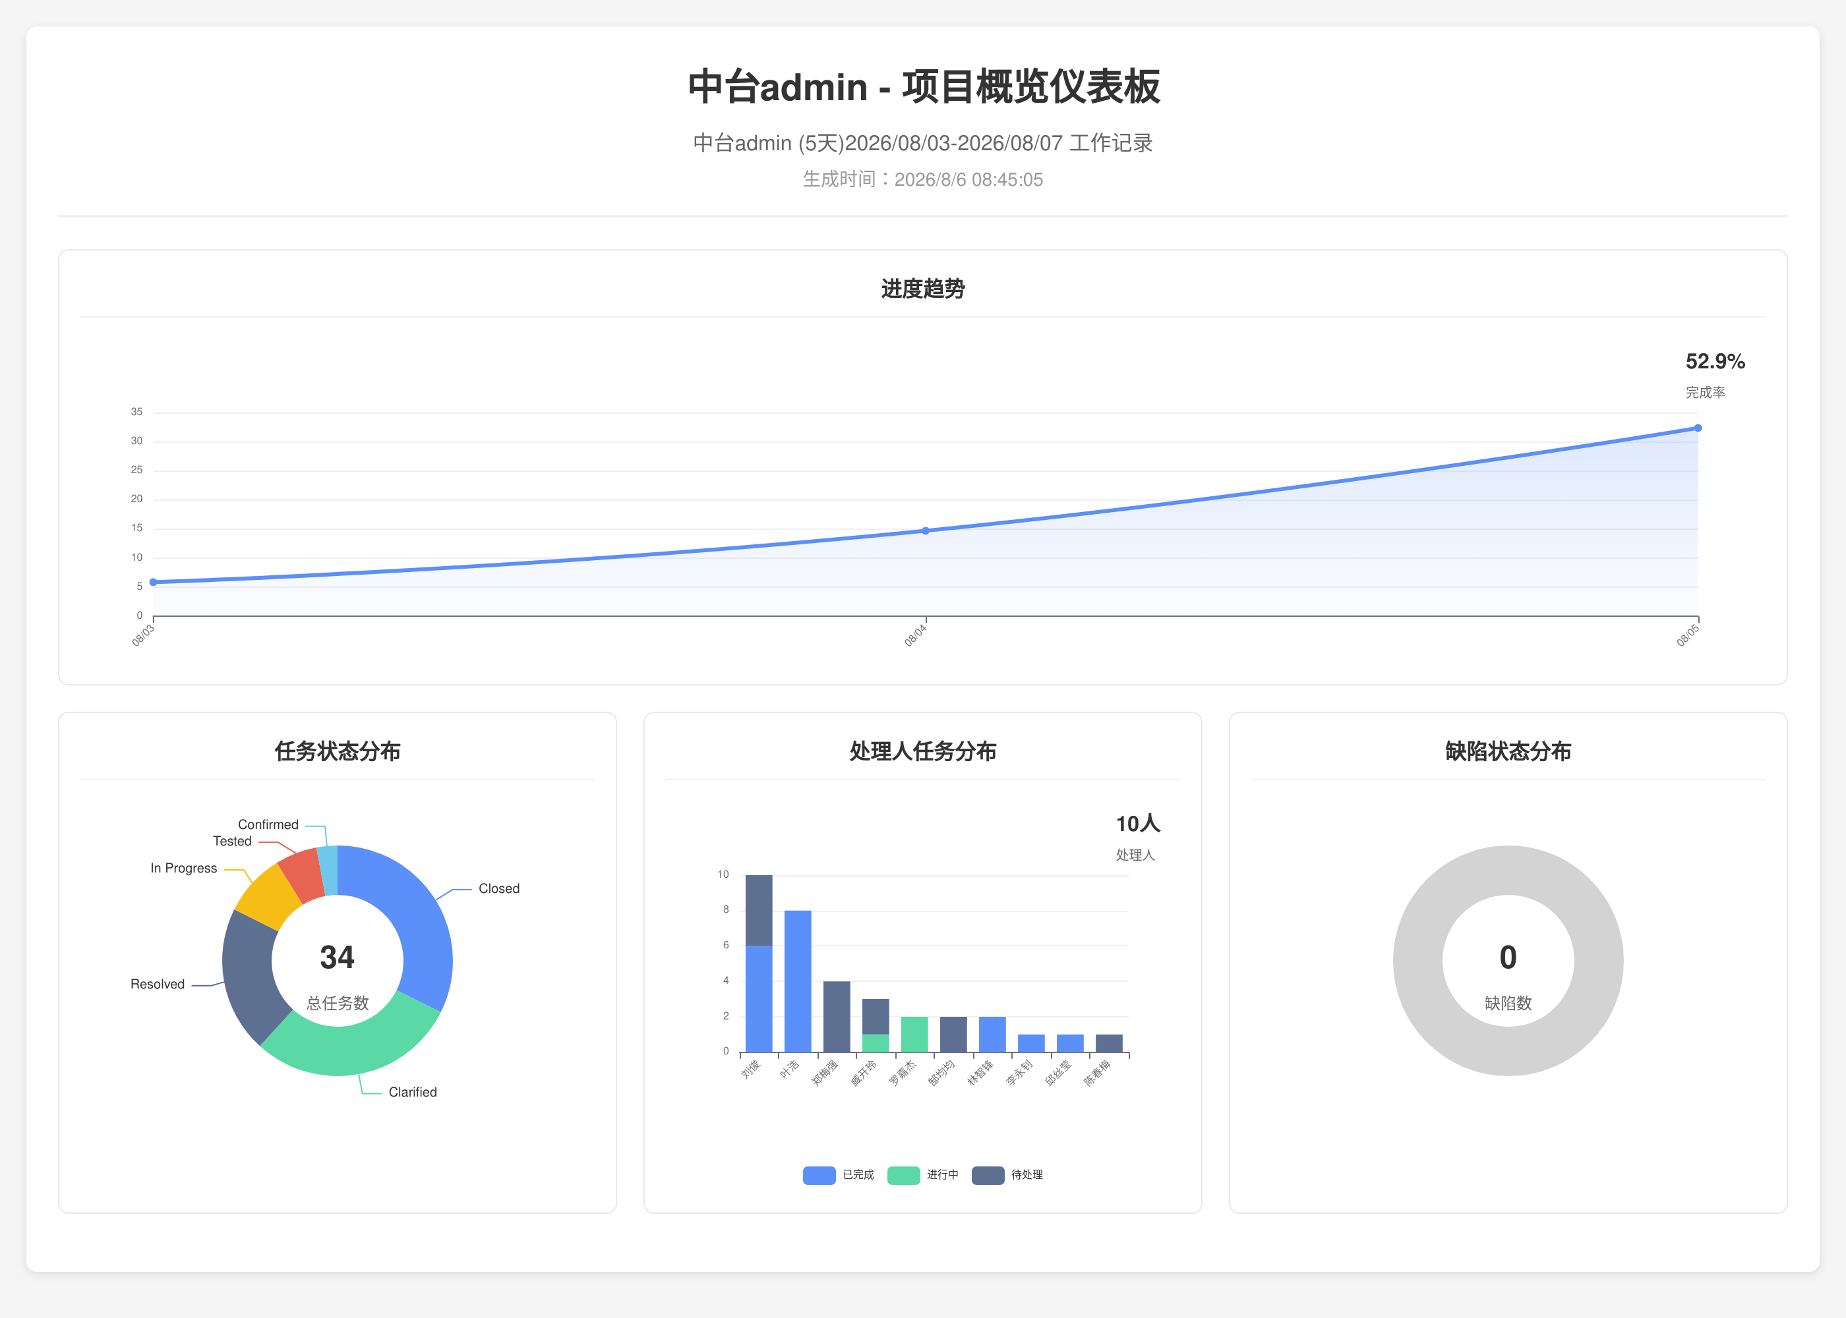Click 李永钊's blue bar
Viewport: 1846px width, 1318px height.
click(x=1032, y=1044)
